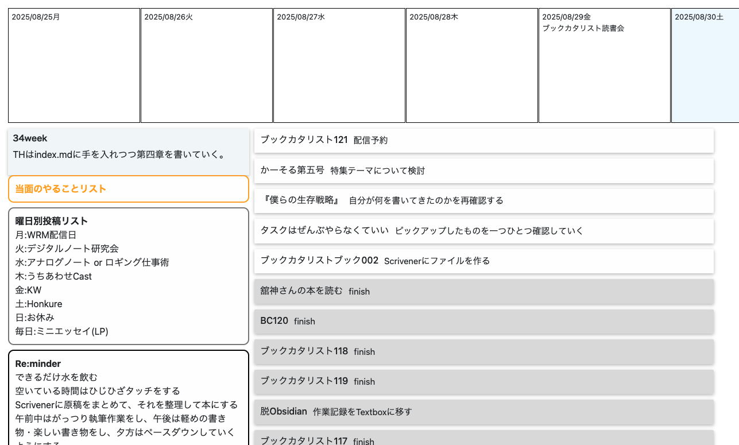Select the 2025/08/27 Wednesday calendar cell

(x=339, y=65)
